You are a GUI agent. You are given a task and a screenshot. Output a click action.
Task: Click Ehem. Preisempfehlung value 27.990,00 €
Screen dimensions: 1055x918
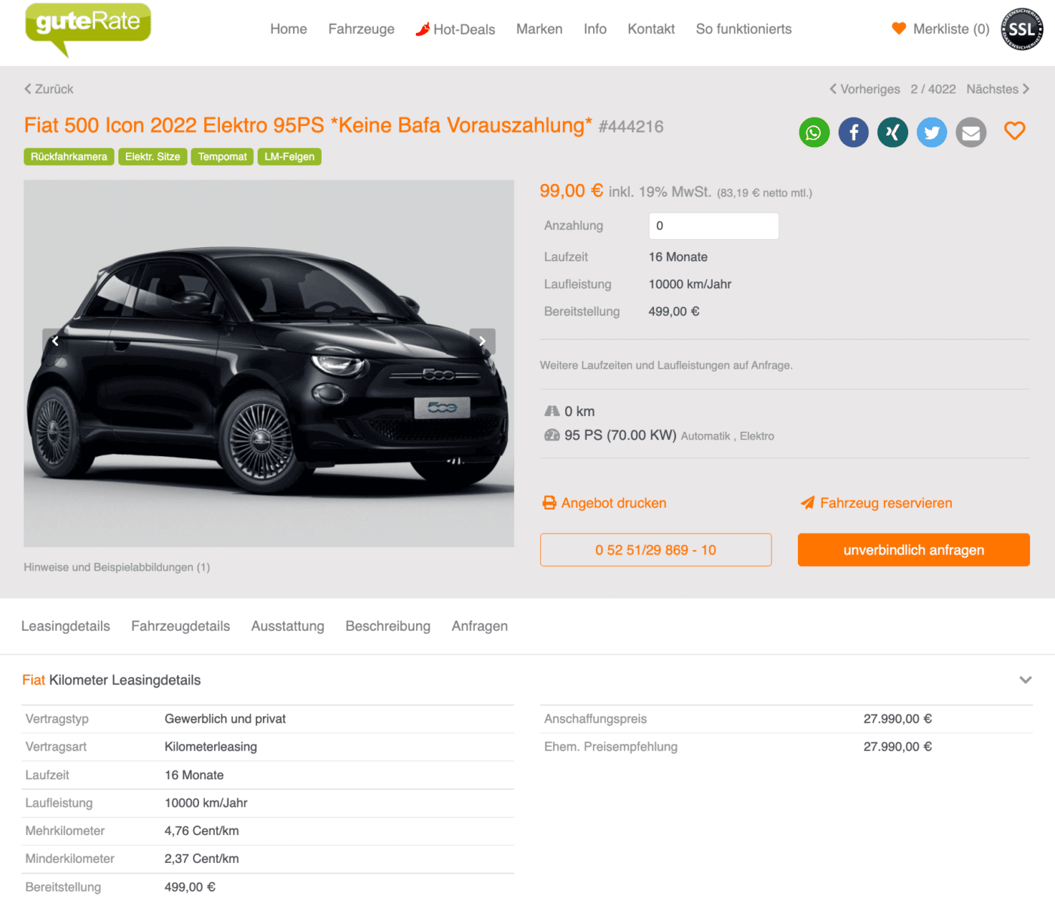898,747
